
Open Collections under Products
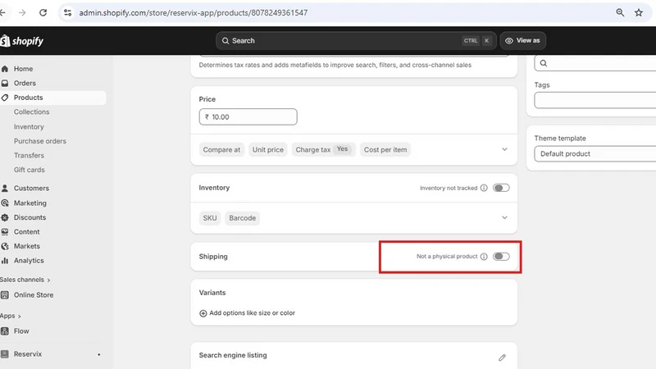point(31,112)
